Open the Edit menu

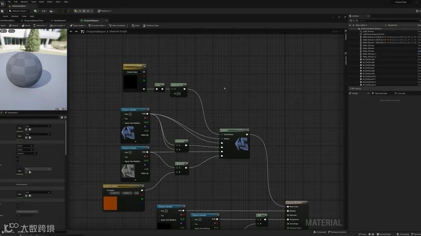(16, 2)
